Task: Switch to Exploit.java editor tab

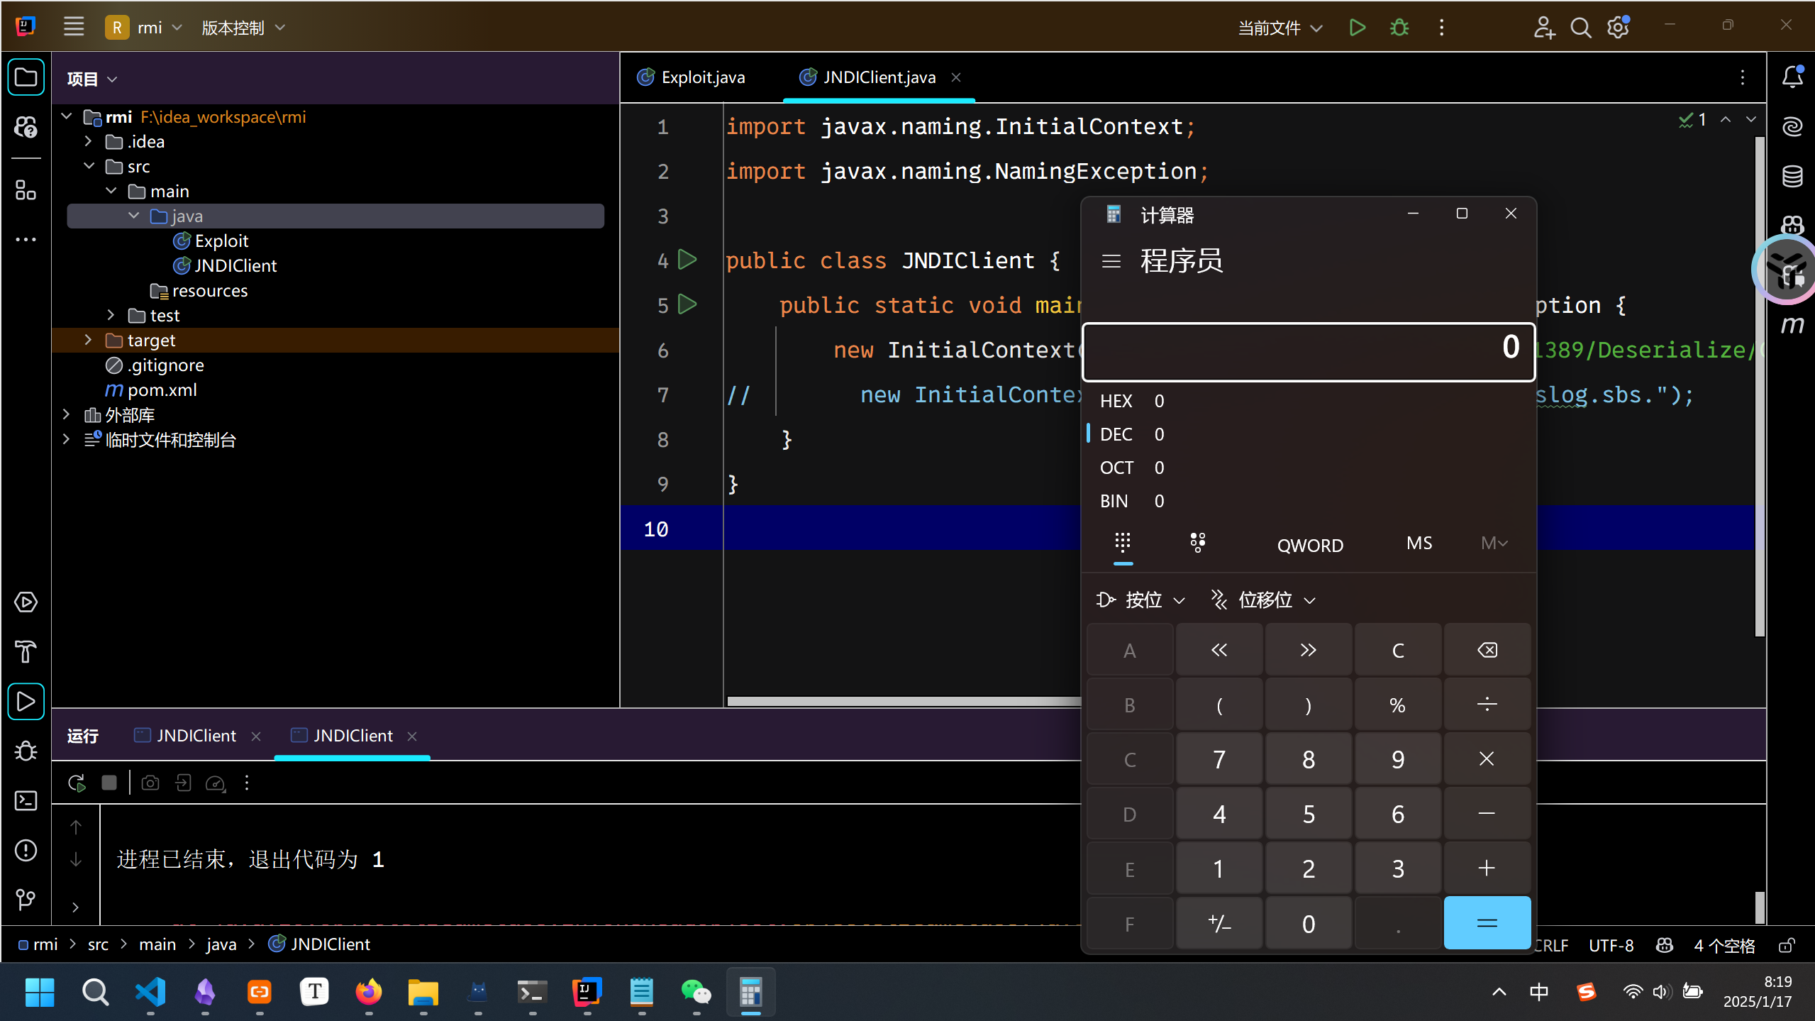Action: tap(692, 77)
